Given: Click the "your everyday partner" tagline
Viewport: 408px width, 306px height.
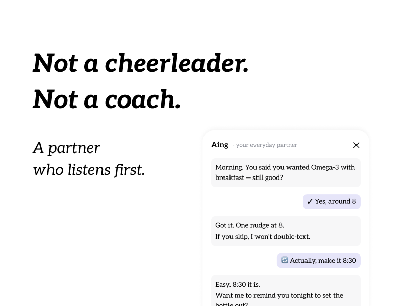Looking at the screenshot, I should click(266, 145).
